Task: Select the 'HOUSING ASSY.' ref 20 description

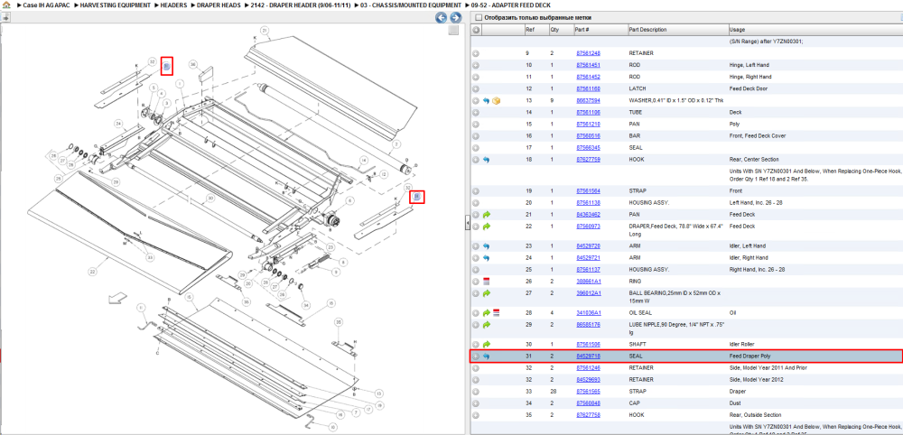Action: coord(647,203)
